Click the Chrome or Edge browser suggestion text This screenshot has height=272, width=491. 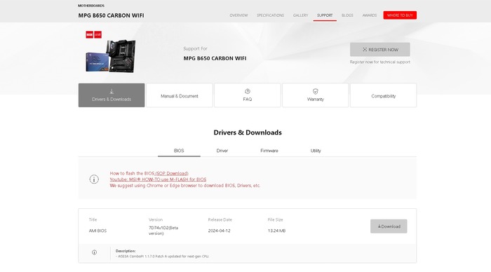185,186
